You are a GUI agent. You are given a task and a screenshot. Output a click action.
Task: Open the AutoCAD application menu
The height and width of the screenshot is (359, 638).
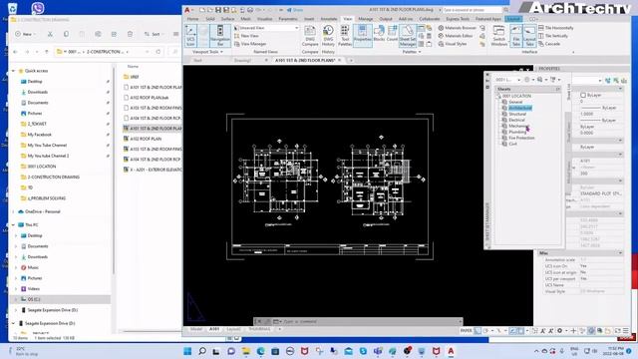[187, 10]
